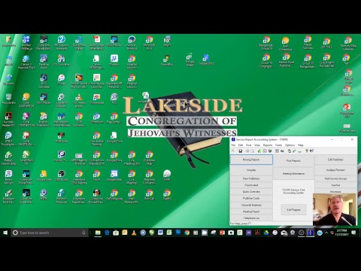Open the Fonts menu
Viewport: 361px width, 271px height.
tap(278, 145)
